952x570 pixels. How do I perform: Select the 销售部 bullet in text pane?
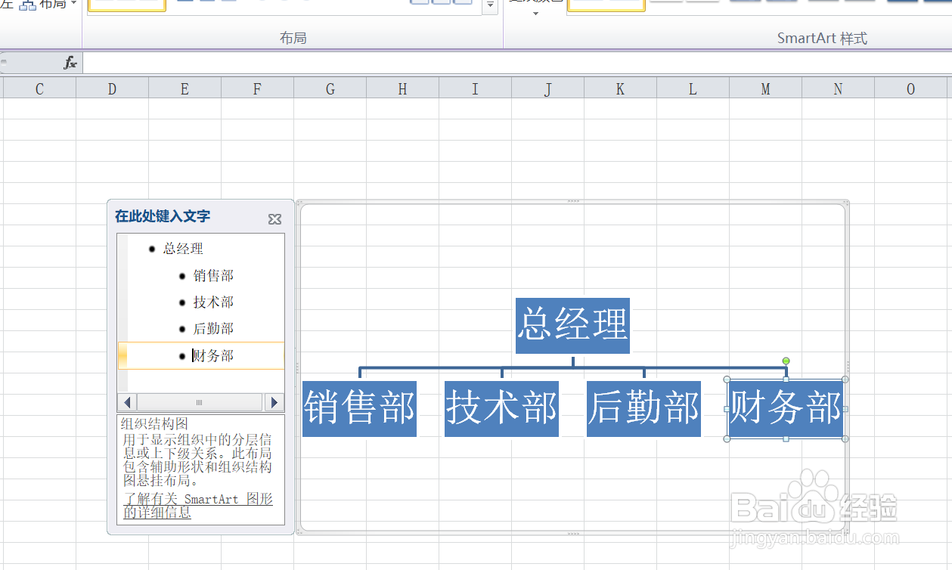pos(213,276)
